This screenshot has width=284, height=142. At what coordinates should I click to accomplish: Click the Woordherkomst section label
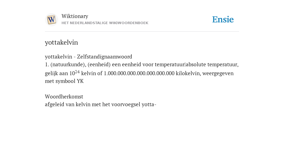64,97
